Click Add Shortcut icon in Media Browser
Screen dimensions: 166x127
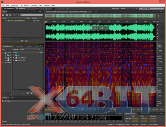point(3,49)
